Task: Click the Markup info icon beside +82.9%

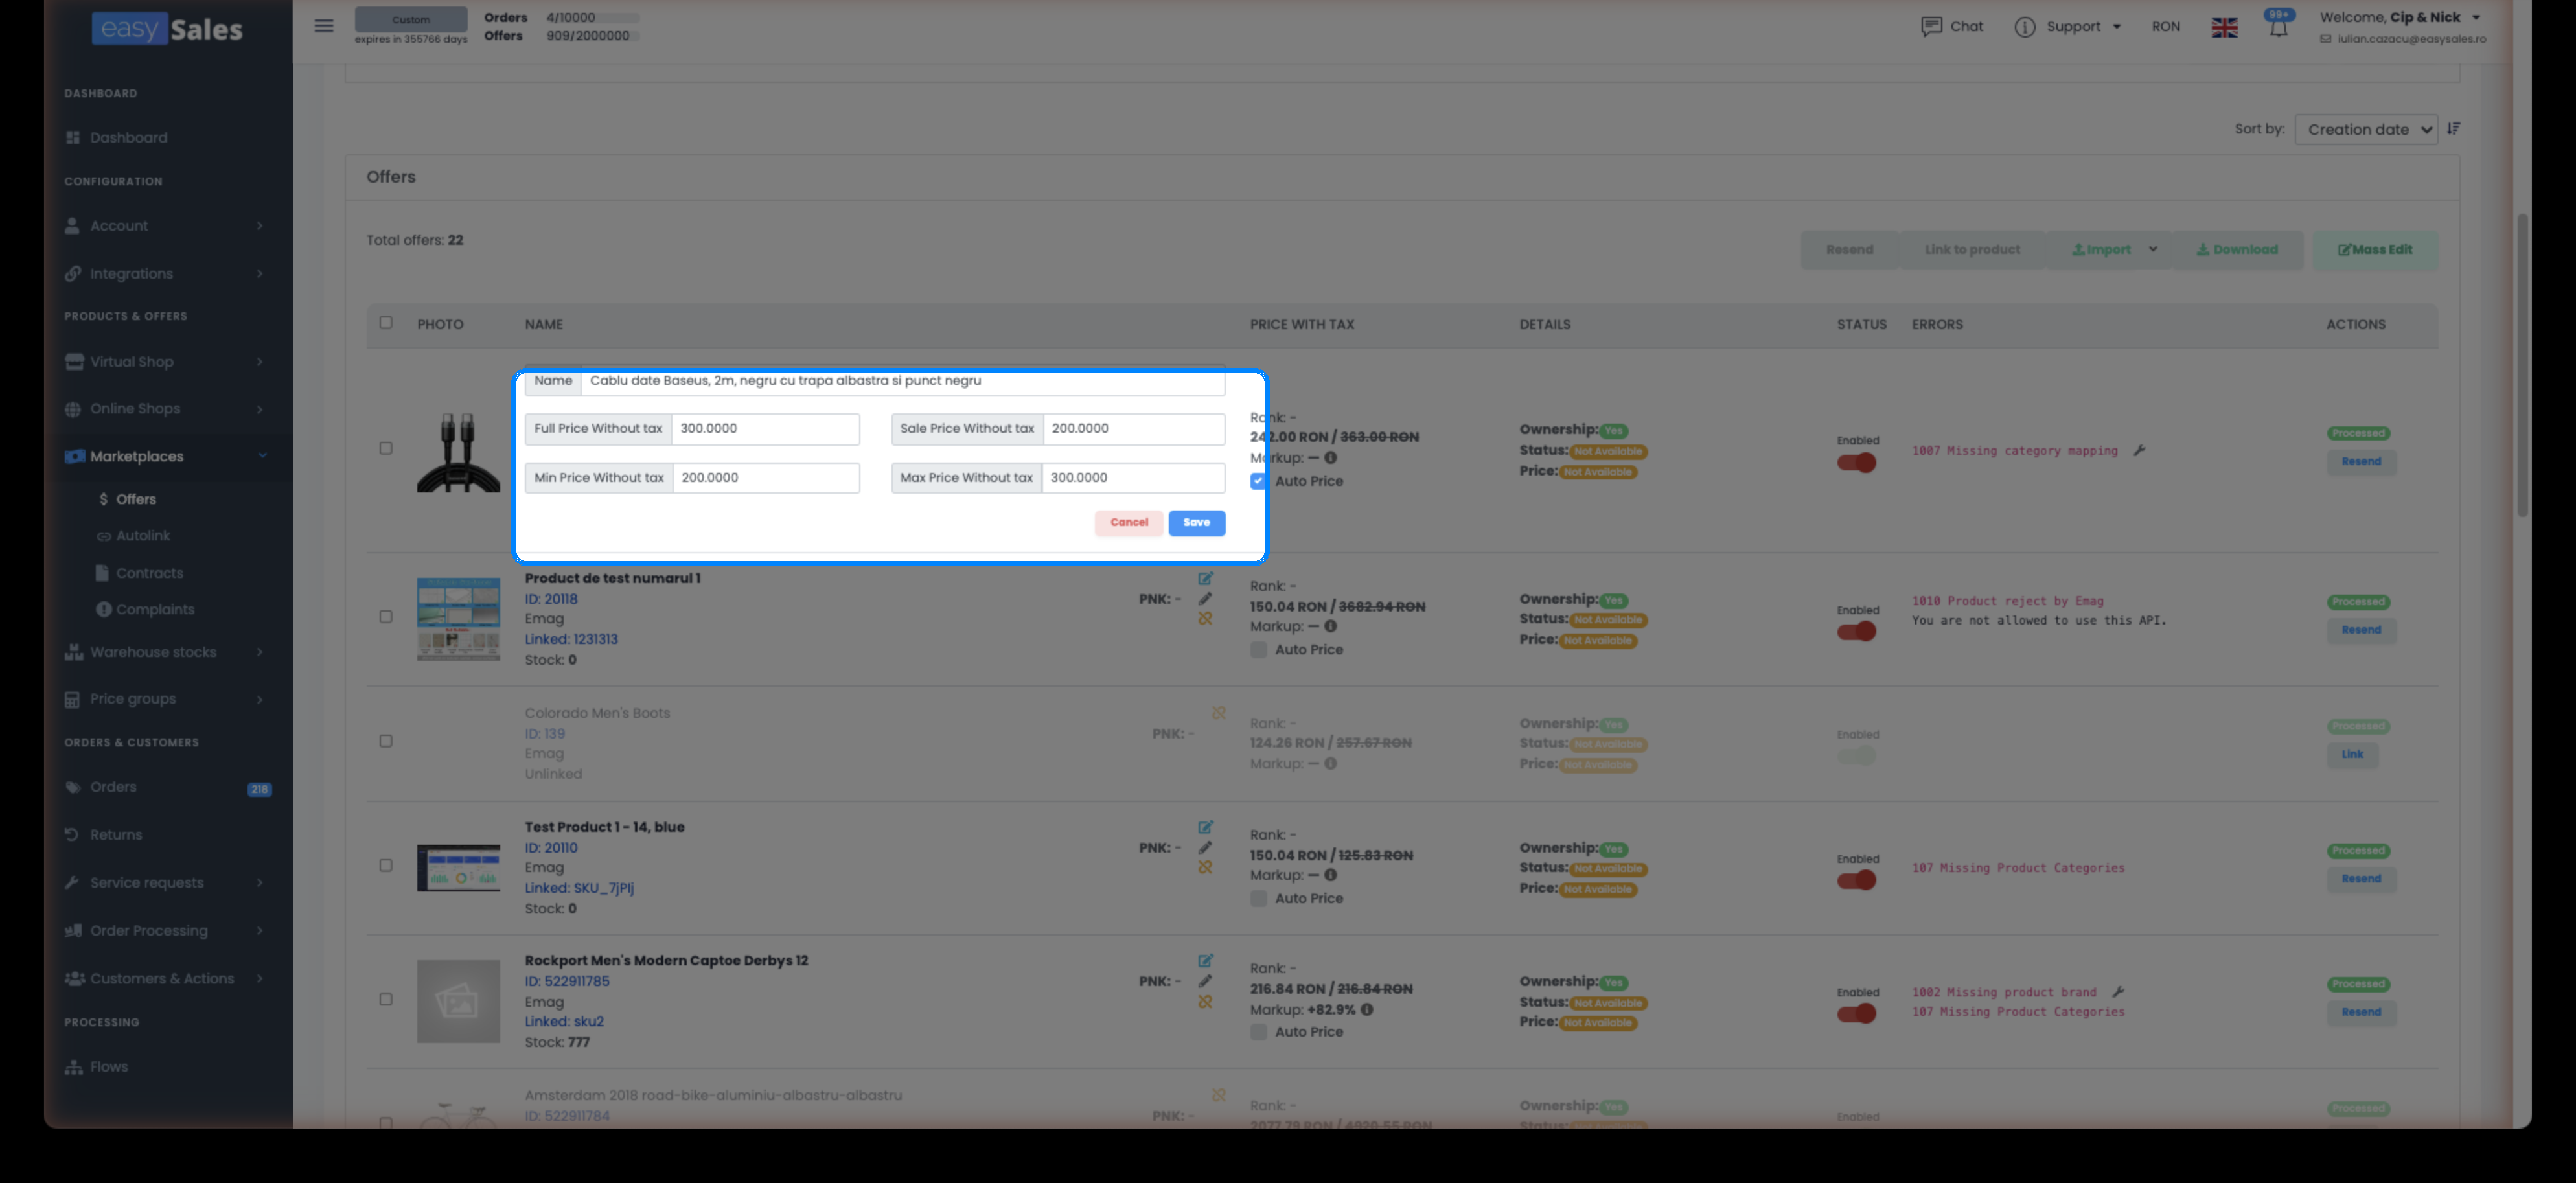Action: pos(1366,1010)
